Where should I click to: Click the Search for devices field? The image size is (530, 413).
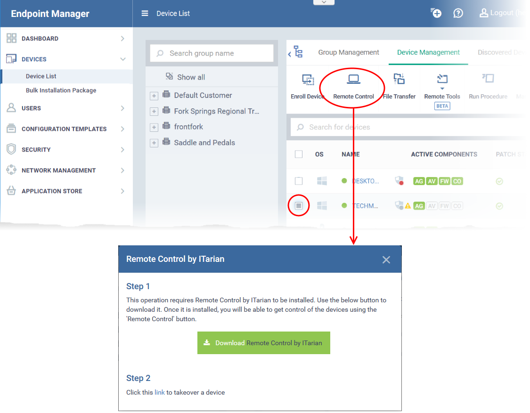[408, 127]
